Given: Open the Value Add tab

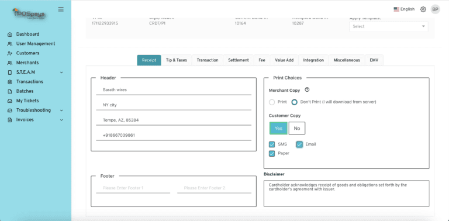Looking at the screenshot, I should click(284, 60).
